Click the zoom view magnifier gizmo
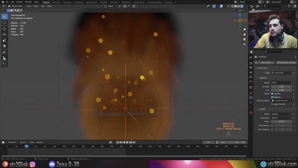This screenshot has width=298, height=168. (244, 29)
